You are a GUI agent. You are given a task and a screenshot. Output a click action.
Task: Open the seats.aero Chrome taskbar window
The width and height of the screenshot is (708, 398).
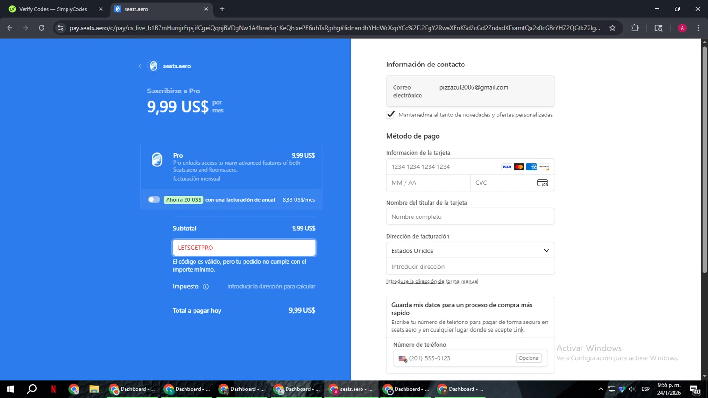351,389
